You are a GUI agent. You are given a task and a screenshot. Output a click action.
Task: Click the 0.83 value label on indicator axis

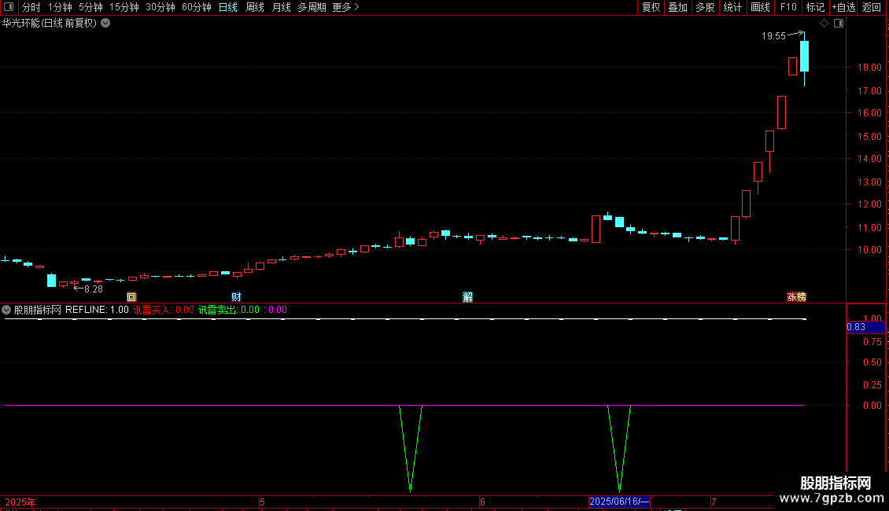tap(857, 327)
